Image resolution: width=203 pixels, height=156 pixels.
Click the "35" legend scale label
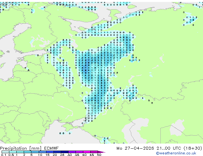77,155
